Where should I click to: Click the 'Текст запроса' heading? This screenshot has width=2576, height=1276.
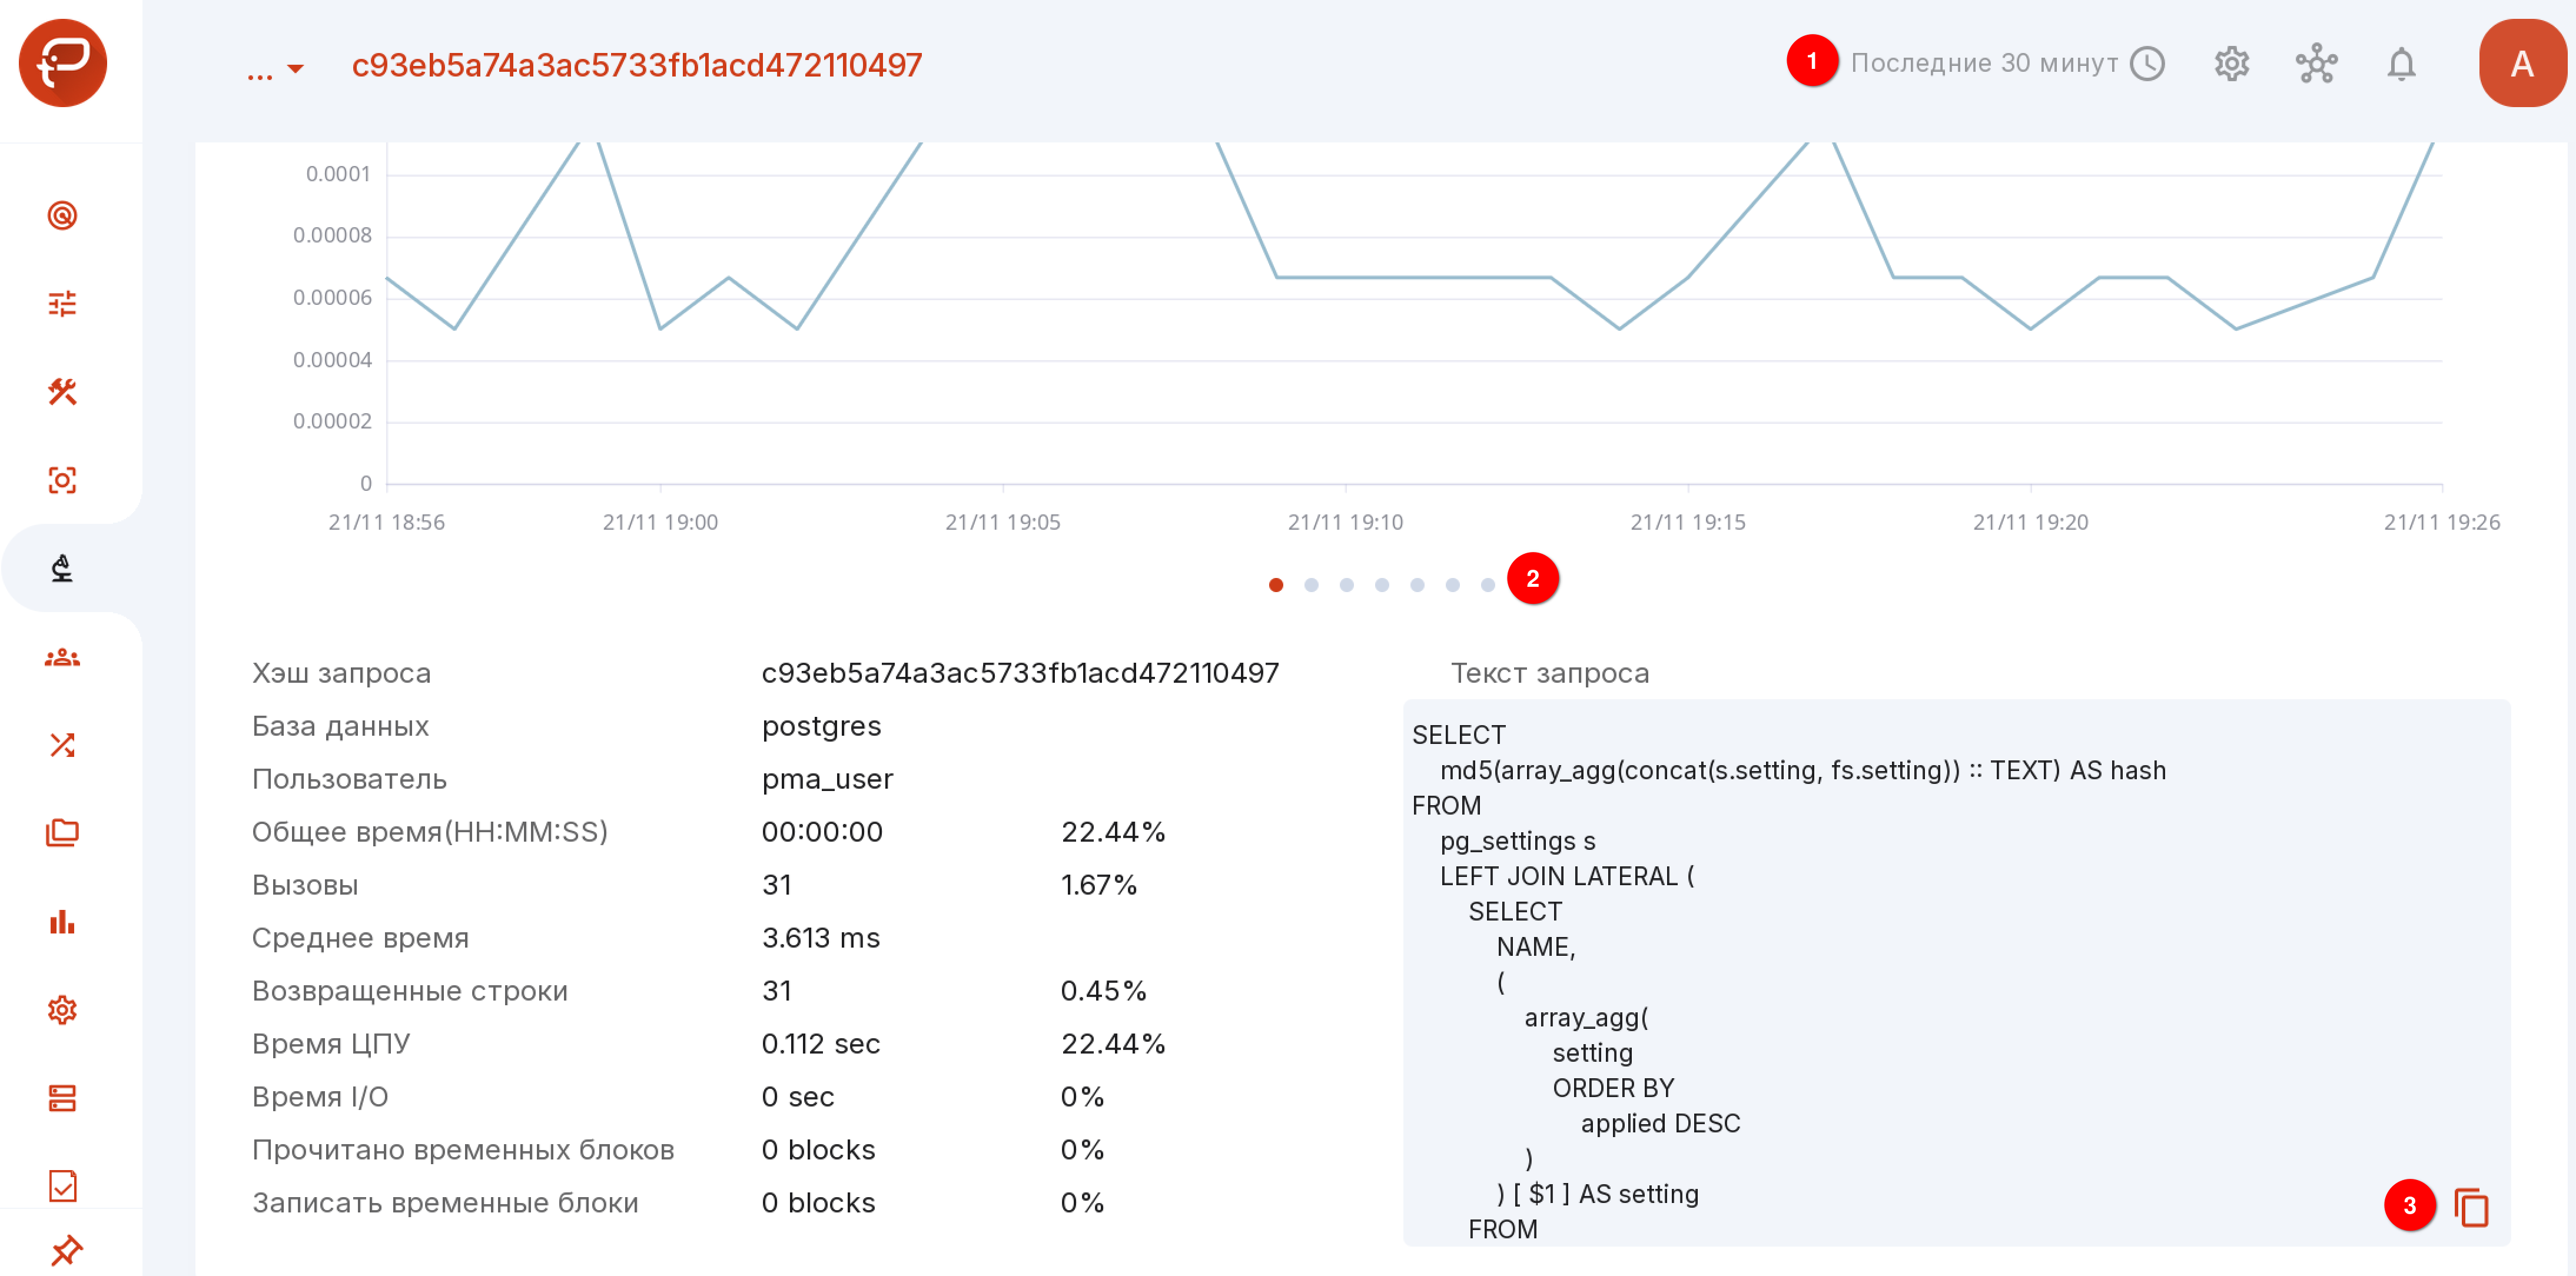pyautogui.click(x=1550, y=673)
